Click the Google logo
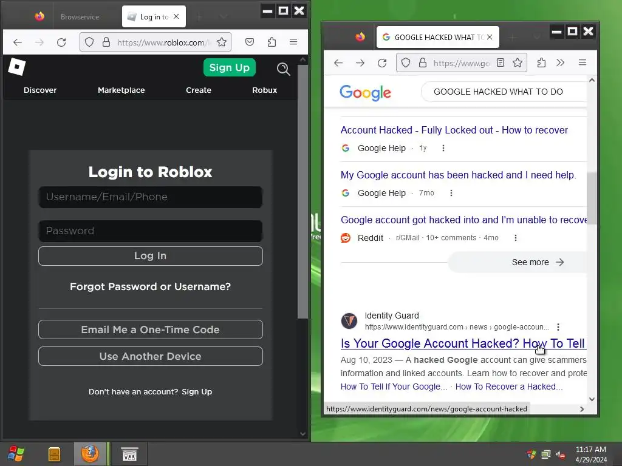The image size is (622, 466). [x=365, y=93]
